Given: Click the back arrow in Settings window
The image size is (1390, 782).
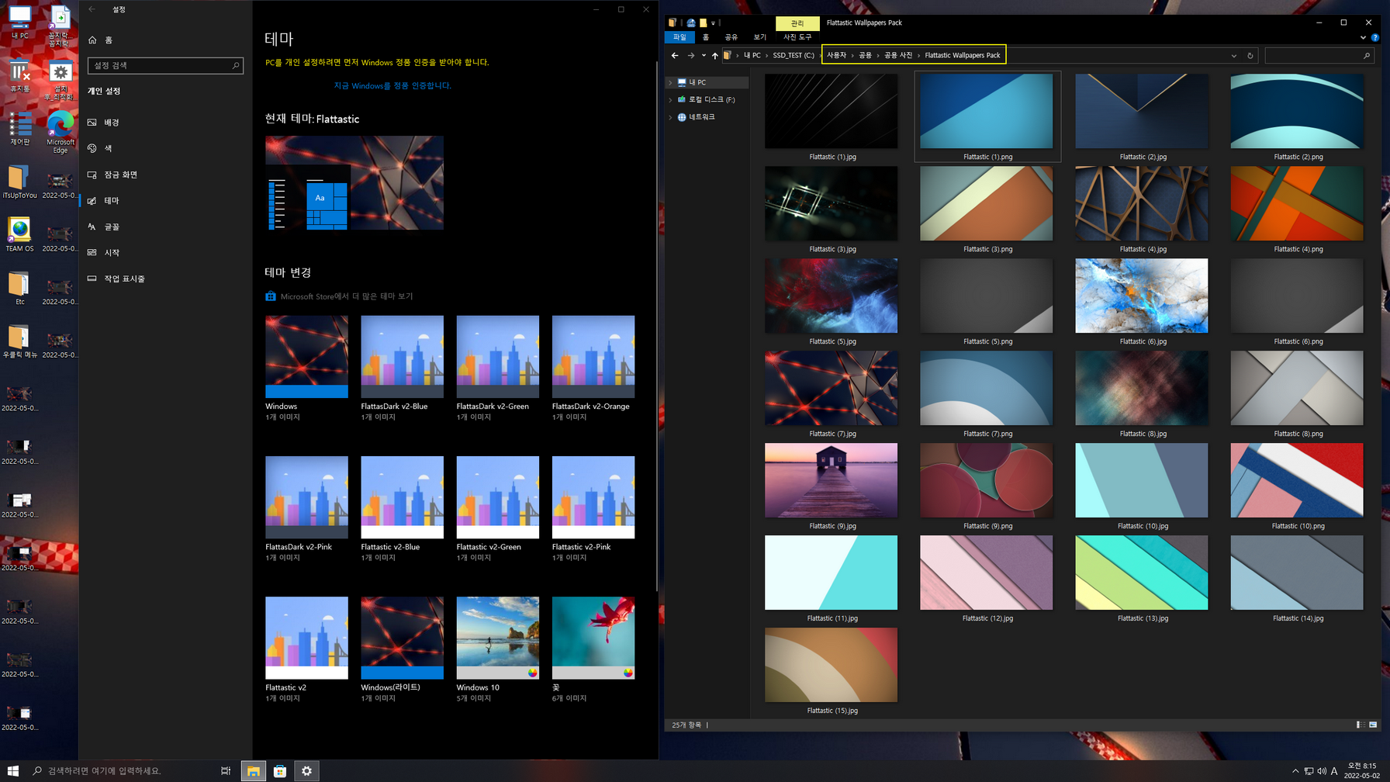Looking at the screenshot, I should (x=92, y=9).
